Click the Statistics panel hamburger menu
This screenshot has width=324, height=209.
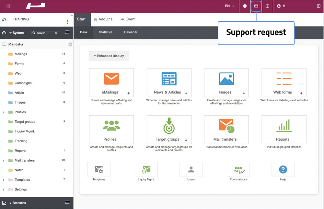point(67,202)
